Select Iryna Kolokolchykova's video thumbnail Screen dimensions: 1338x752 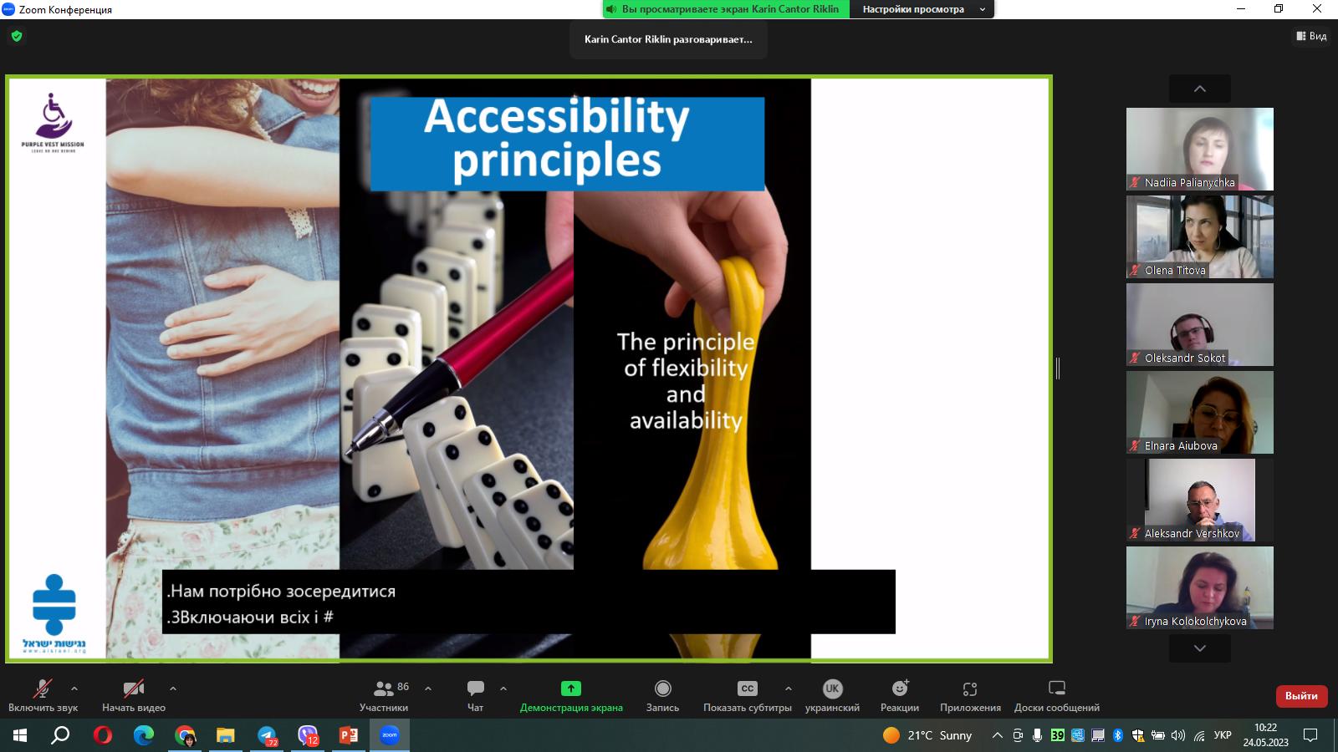(x=1200, y=587)
